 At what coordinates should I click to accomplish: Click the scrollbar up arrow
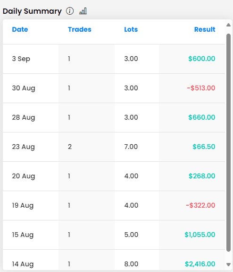[228, 25]
